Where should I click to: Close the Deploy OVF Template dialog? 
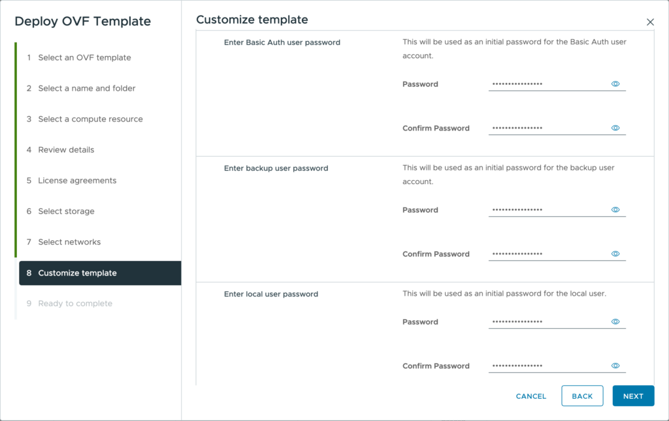pos(650,22)
